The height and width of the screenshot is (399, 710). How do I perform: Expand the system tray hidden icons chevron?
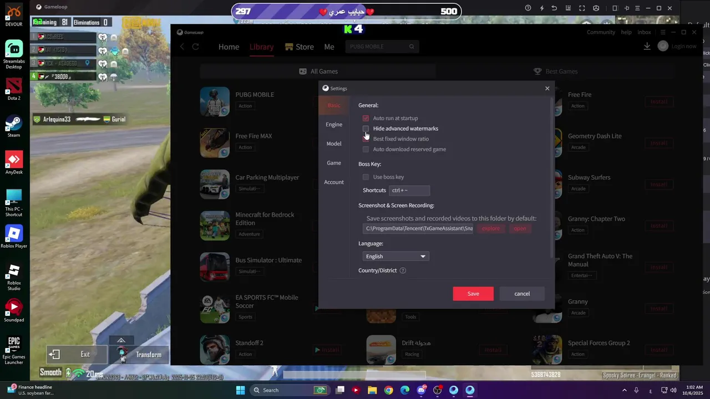(624, 390)
